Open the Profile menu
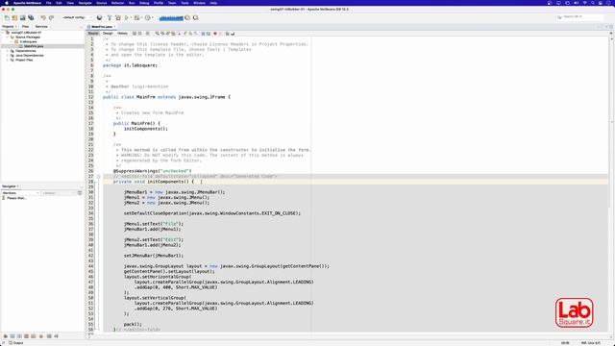 coord(159,3)
